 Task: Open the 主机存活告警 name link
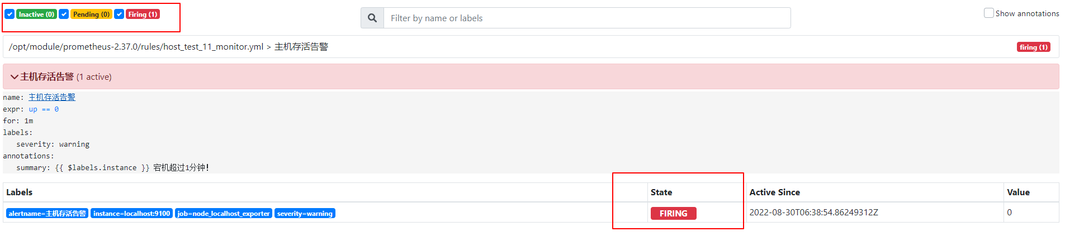click(52, 97)
